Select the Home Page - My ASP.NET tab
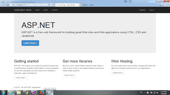The width and height of the screenshot is (170, 95). [67, 5]
